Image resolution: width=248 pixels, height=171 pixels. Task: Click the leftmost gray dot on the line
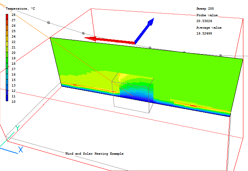tap(48, 22)
